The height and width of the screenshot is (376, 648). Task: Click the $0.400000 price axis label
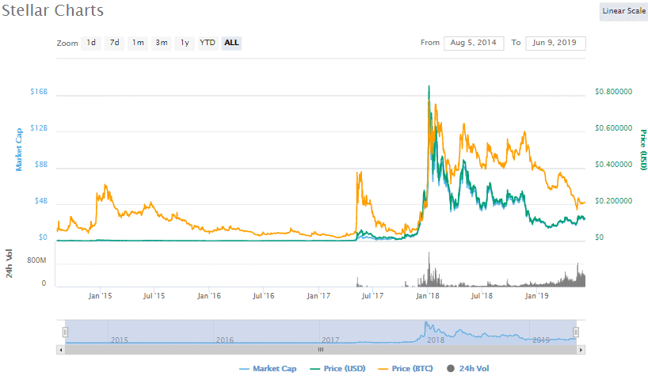(x=614, y=165)
